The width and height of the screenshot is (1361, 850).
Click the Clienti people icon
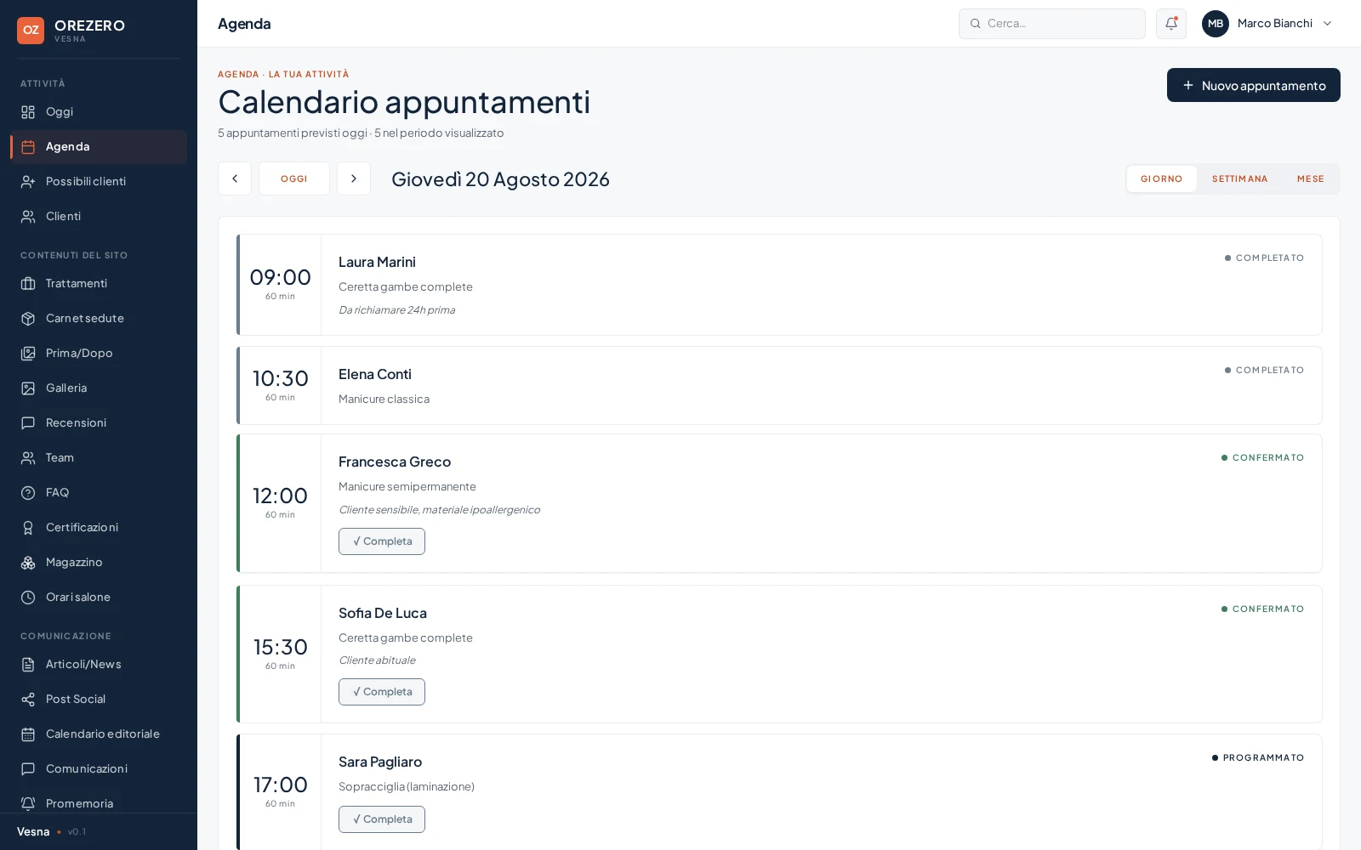[x=28, y=217]
